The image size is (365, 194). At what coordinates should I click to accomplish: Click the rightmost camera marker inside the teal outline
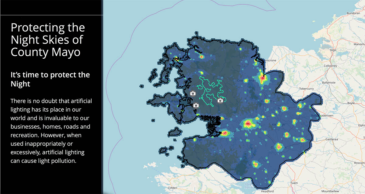click(x=220, y=100)
